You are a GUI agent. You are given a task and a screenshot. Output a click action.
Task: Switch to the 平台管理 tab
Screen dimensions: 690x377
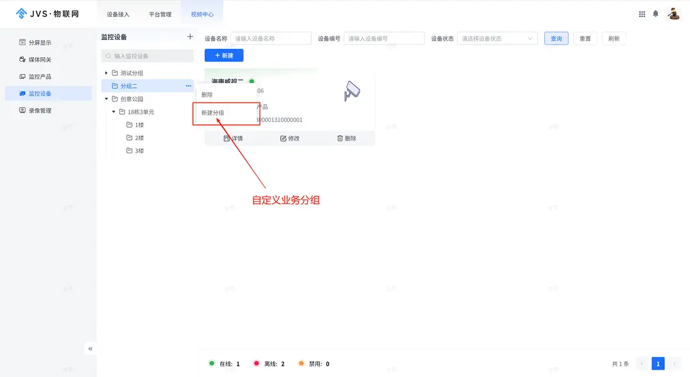(162, 13)
